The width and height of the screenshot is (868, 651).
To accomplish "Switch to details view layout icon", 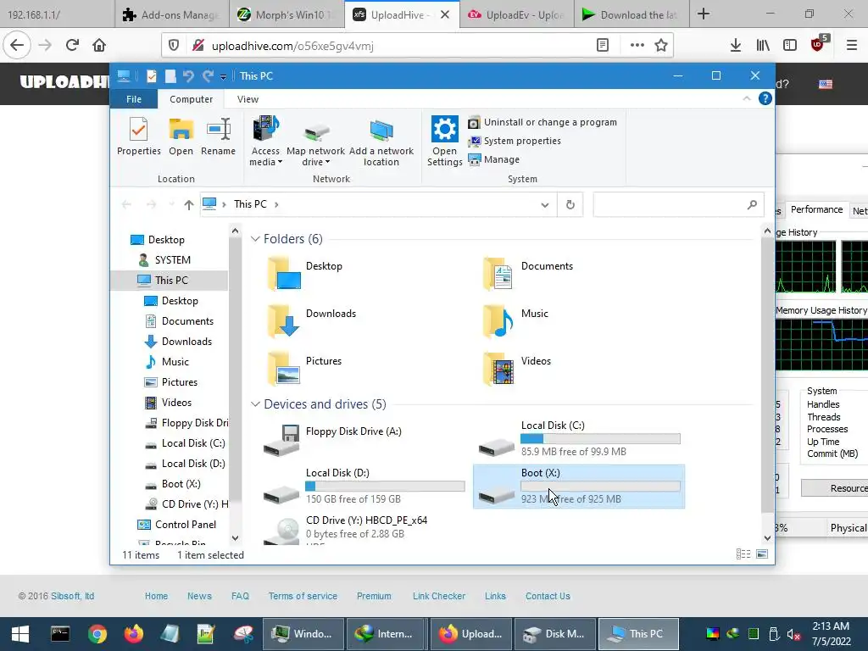I will pyautogui.click(x=743, y=554).
